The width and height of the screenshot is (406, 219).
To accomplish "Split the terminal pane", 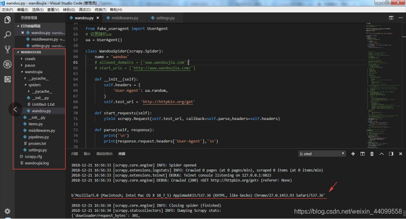I will [362, 154].
